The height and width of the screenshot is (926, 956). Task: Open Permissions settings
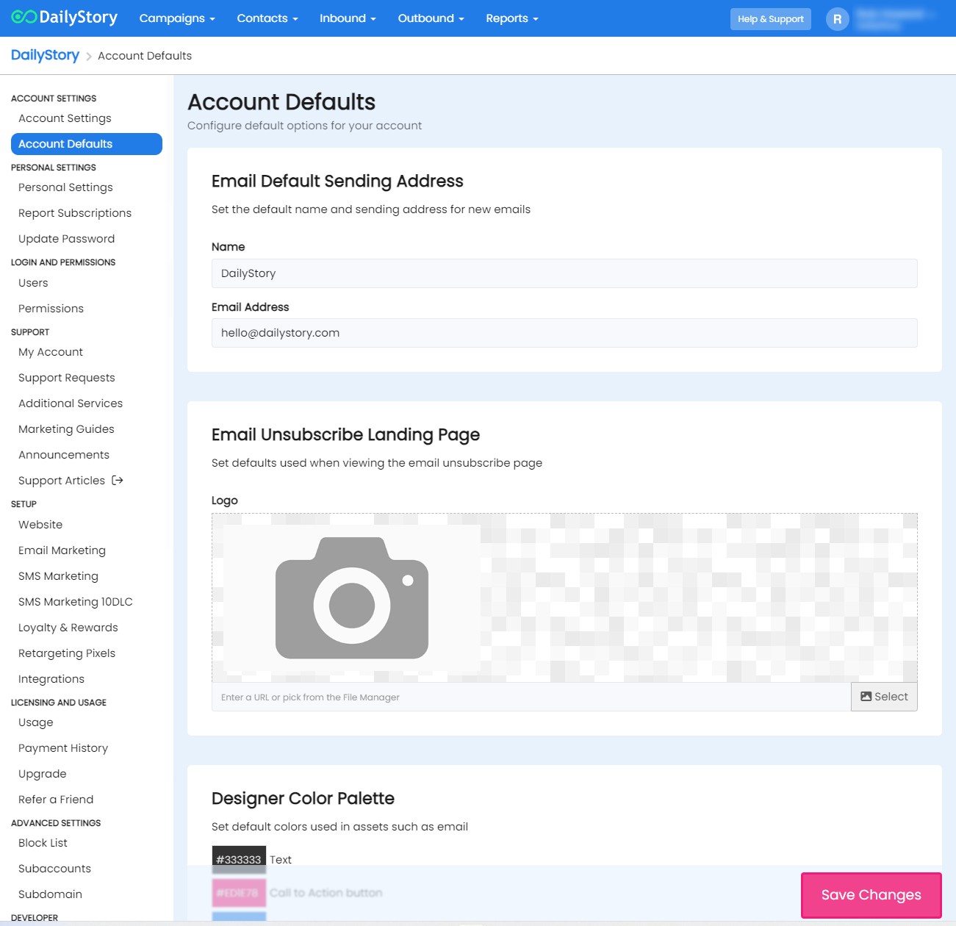(51, 309)
